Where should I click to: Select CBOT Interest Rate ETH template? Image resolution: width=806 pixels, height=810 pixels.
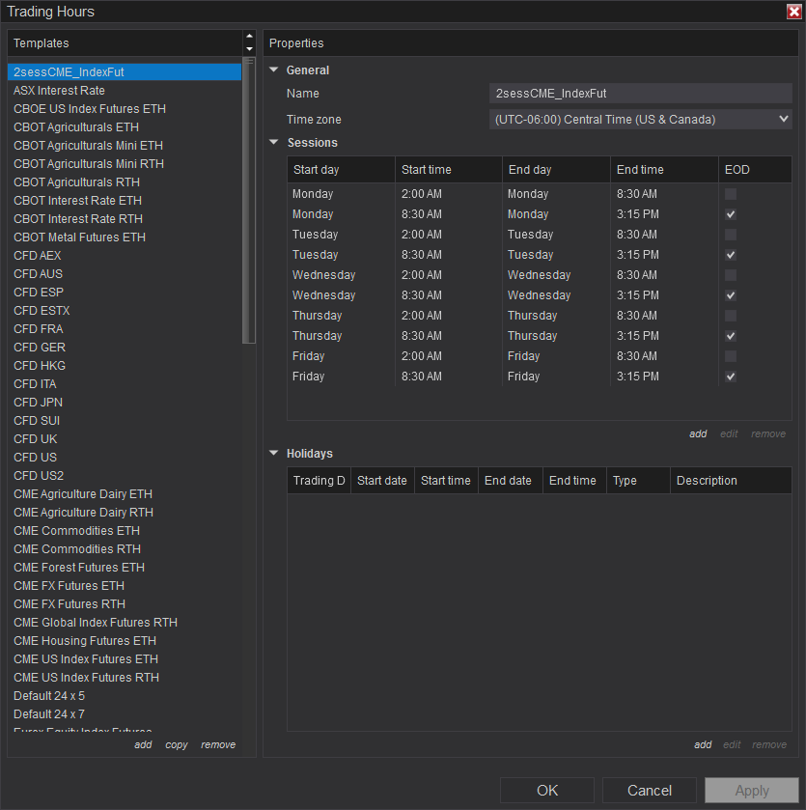pyautogui.click(x=125, y=201)
